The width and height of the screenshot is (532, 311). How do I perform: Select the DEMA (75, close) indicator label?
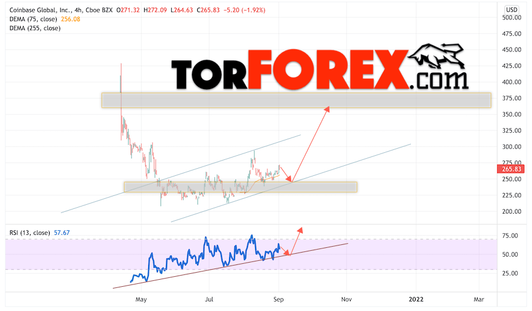coord(33,19)
